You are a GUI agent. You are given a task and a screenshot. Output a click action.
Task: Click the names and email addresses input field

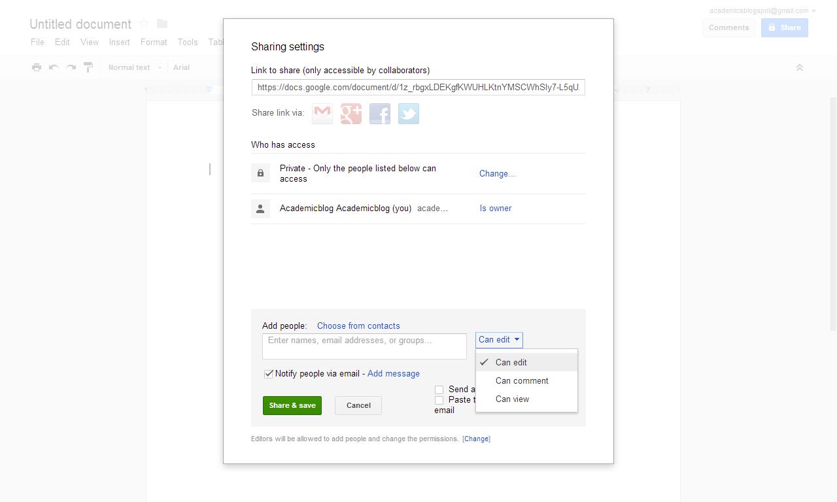click(x=364, y=346)
